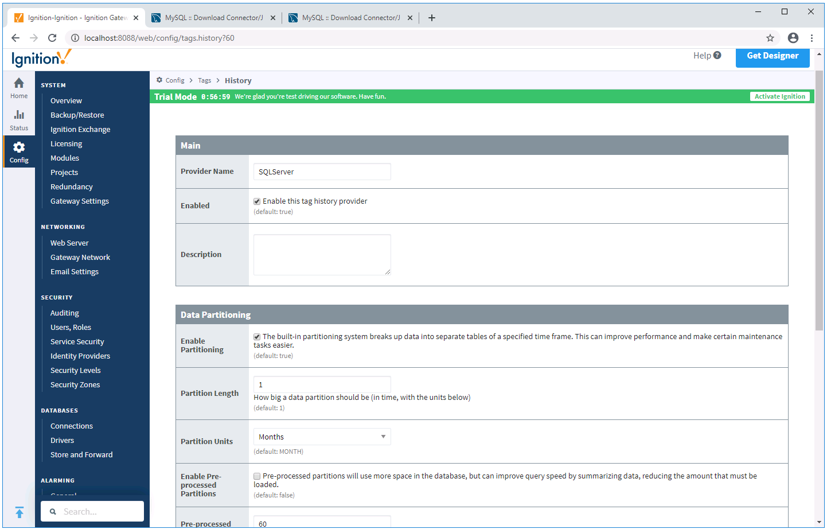Open Gateway Settings in sidebar
Screen dimensions: 827x529
(80, 201)
